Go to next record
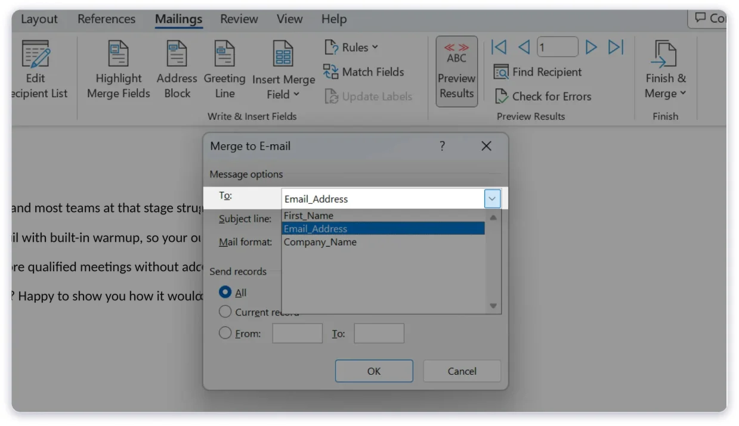 click(591, 47)
